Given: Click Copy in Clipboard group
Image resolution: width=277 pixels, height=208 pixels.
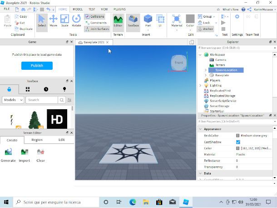Looking at the screenshot, I should [21, 16].
